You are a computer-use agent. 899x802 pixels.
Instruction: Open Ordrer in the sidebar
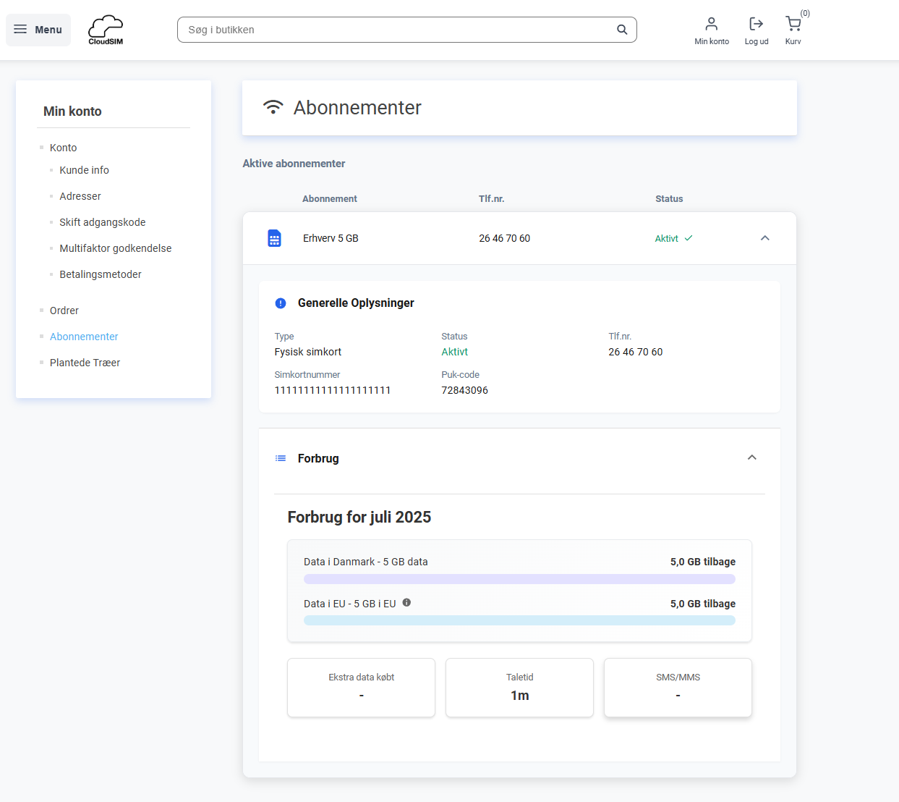coord(64,311)
